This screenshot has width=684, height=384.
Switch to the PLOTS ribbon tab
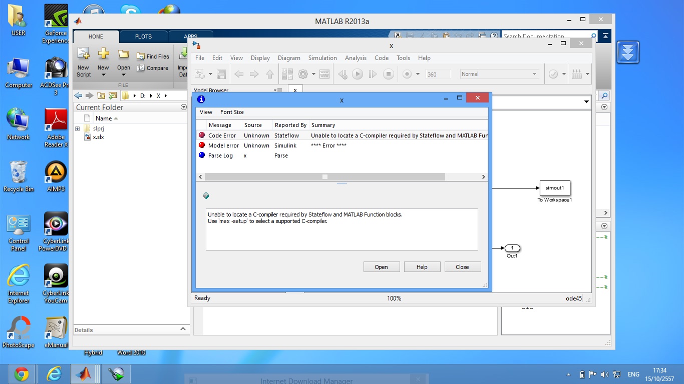pyautogui.click(x=143, y=36)
